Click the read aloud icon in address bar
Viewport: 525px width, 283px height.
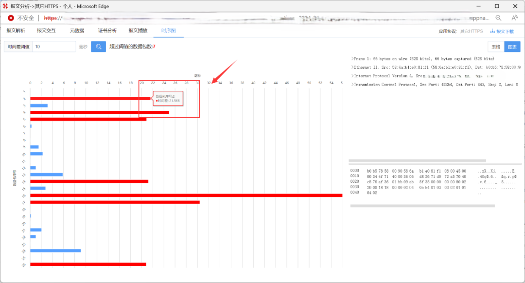514,18
